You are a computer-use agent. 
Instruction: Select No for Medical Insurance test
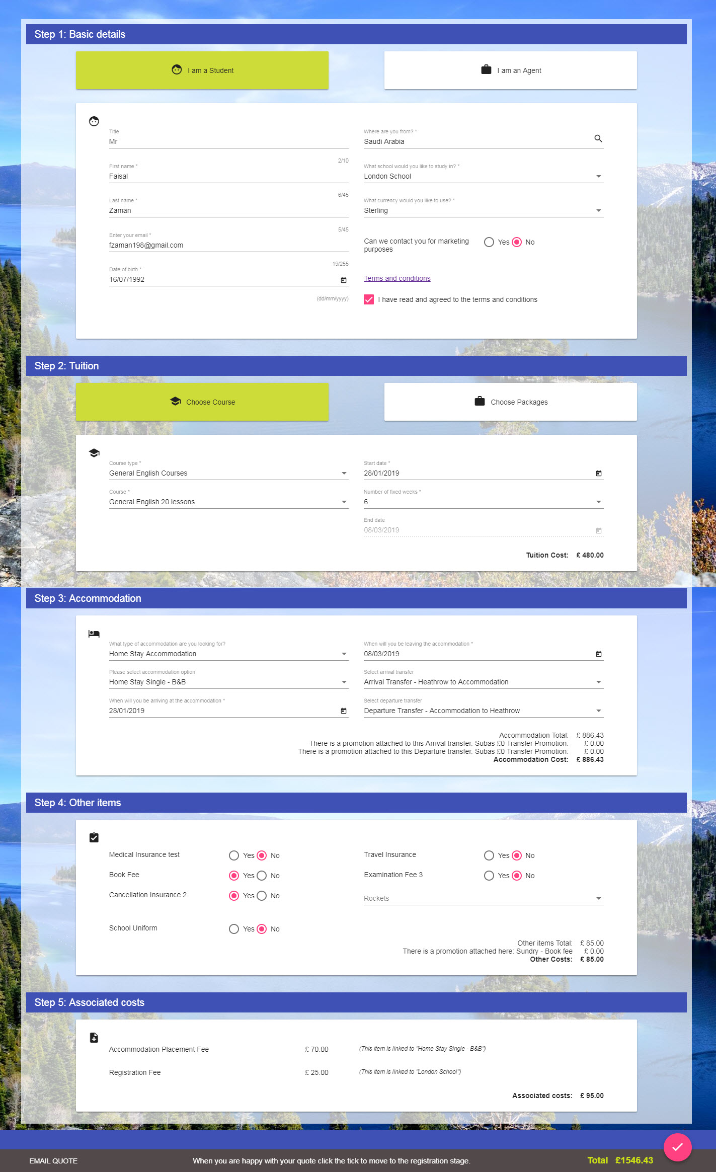(x=262, y=855)
